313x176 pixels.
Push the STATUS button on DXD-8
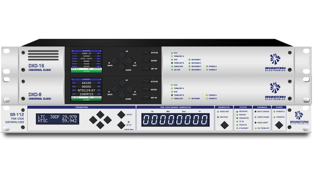146,82
